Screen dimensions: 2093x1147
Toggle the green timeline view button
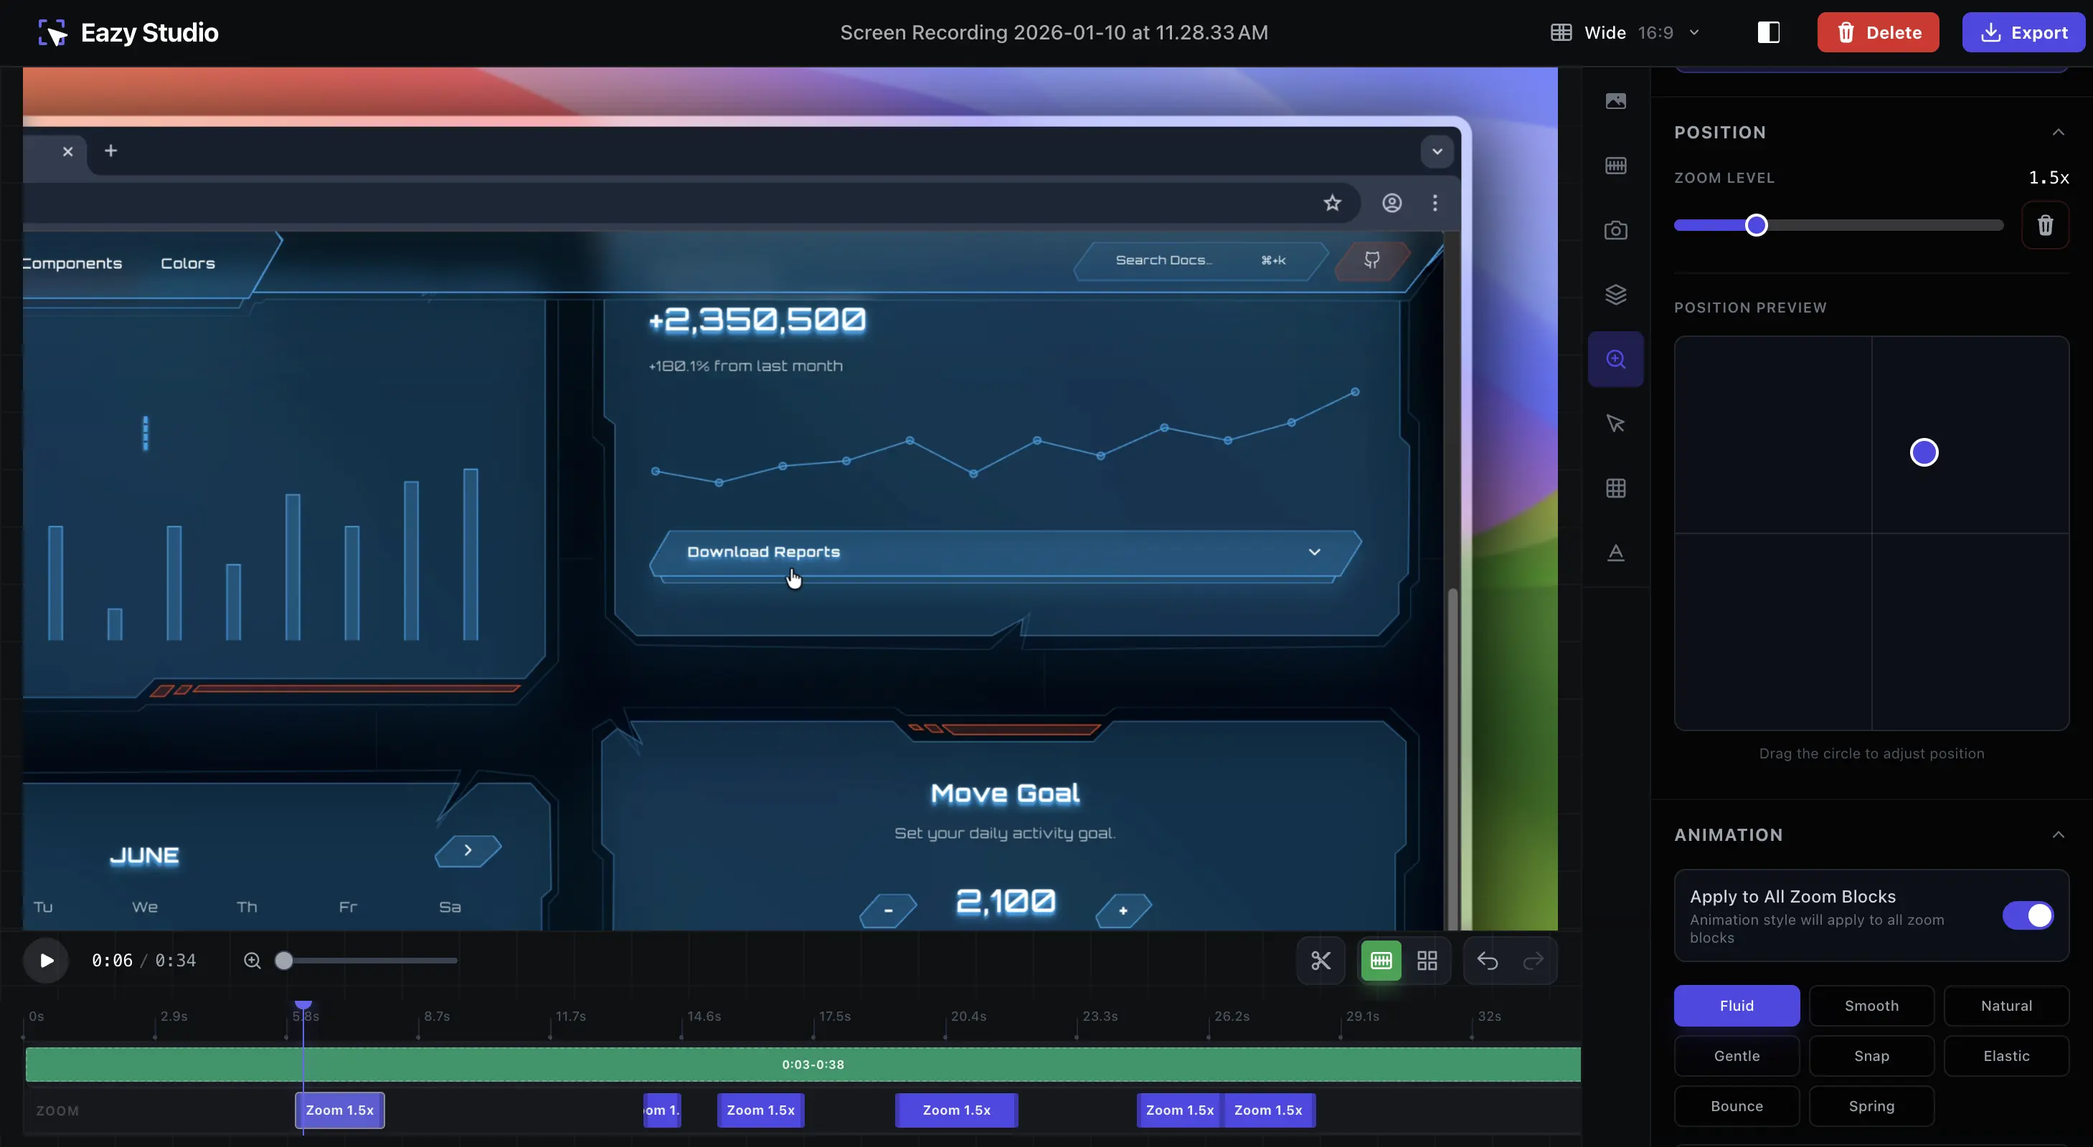point(1381,961)
